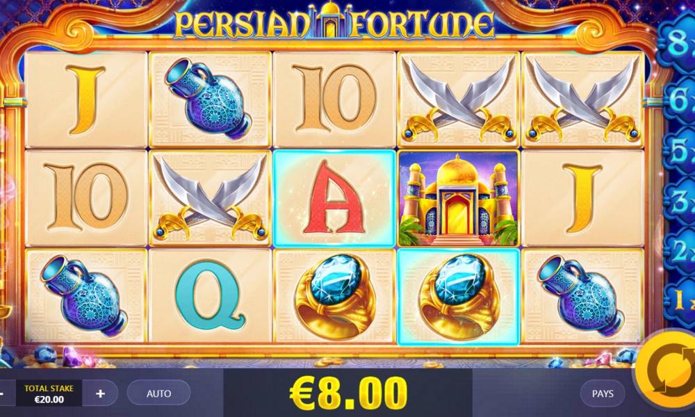This screenshot has height=417, width=695.
Task: Click the ring symbol in third reel
Action: point(334,295)
